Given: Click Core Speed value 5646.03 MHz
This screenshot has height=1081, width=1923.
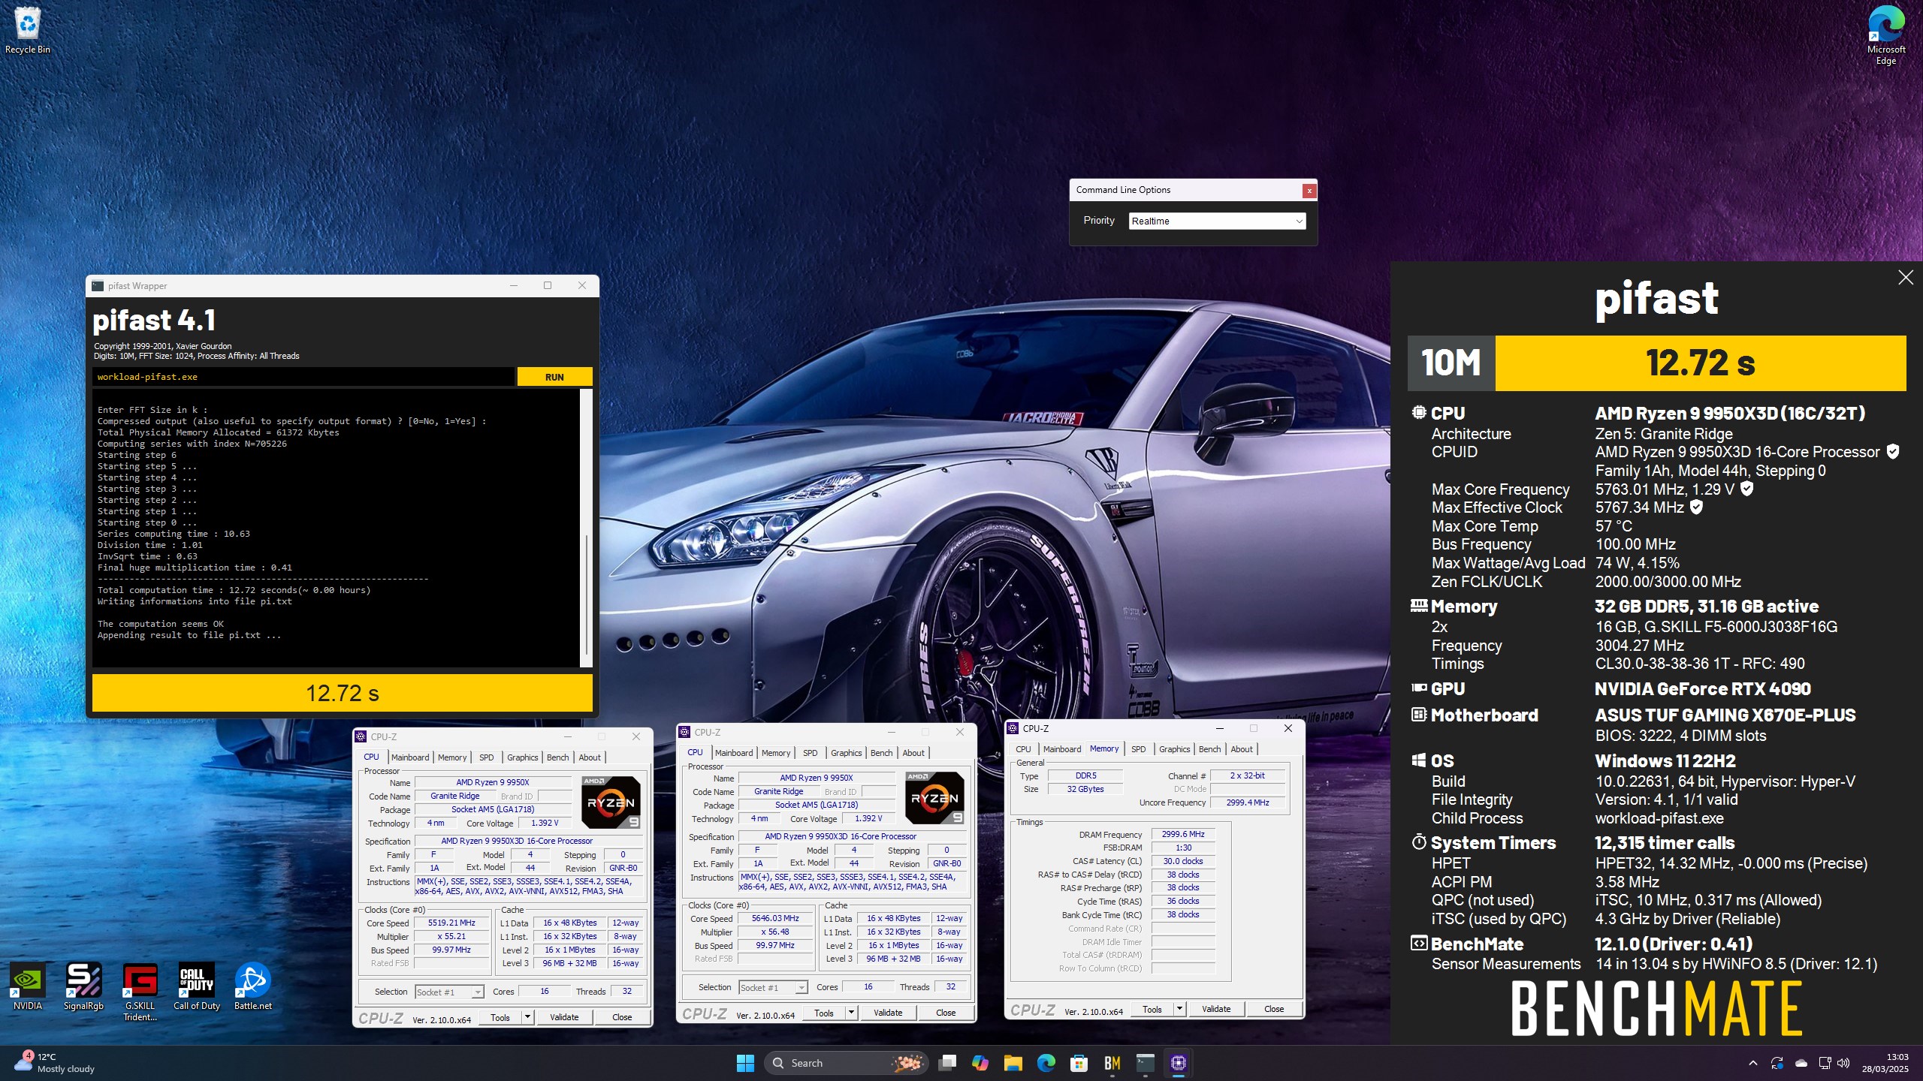Looking at the screenshot, I should tap(775, 918).
